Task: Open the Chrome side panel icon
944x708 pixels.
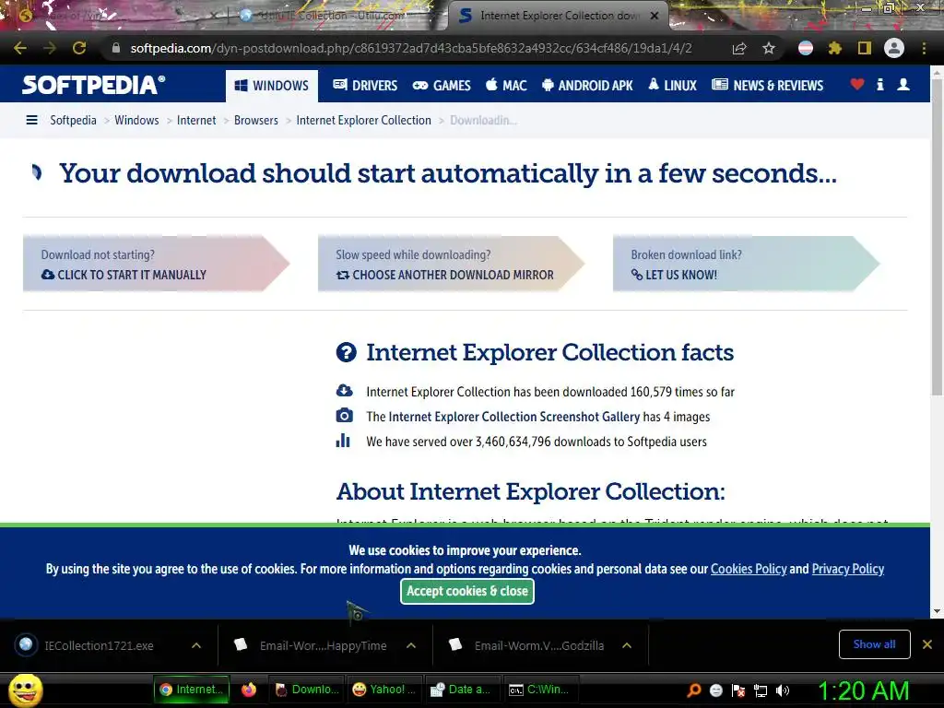Action: (865, 48)
